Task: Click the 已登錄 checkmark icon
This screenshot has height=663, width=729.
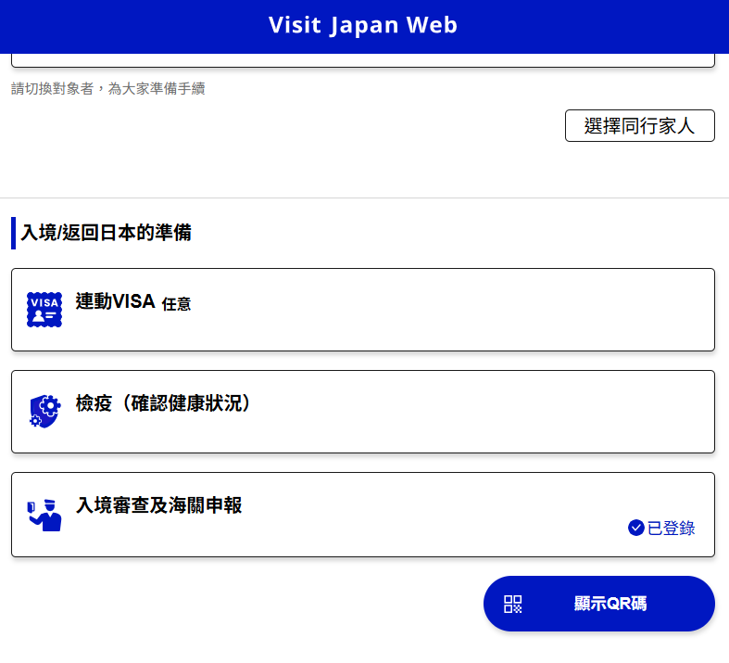Action: coord(635,528)
